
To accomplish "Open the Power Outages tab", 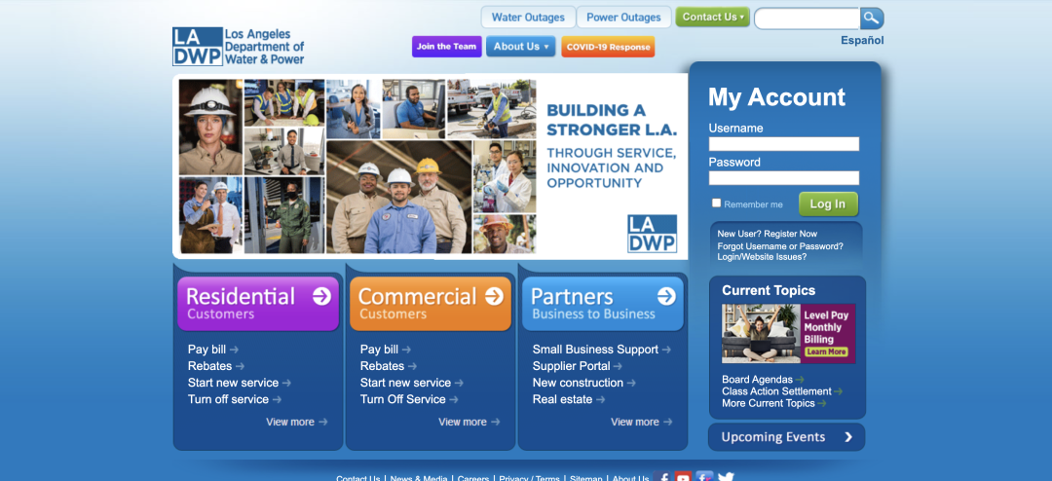I will (624, 18).
